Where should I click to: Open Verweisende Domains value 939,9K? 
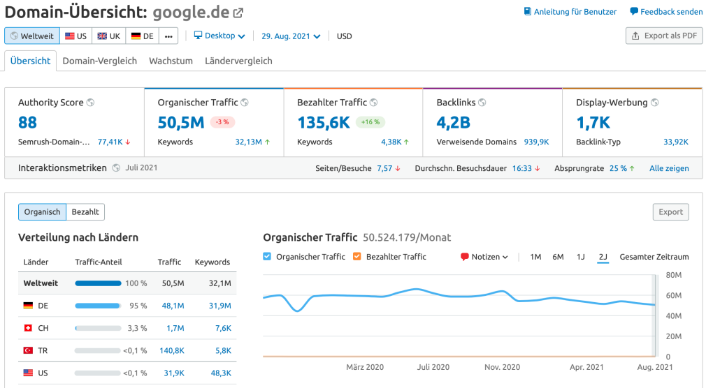tap(536, 142)
